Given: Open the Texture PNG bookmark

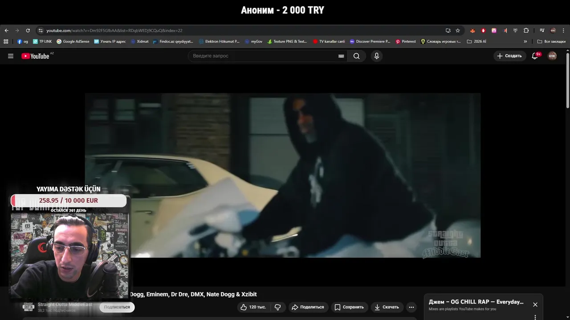Looking at the screenshot, I should (287, 41).
